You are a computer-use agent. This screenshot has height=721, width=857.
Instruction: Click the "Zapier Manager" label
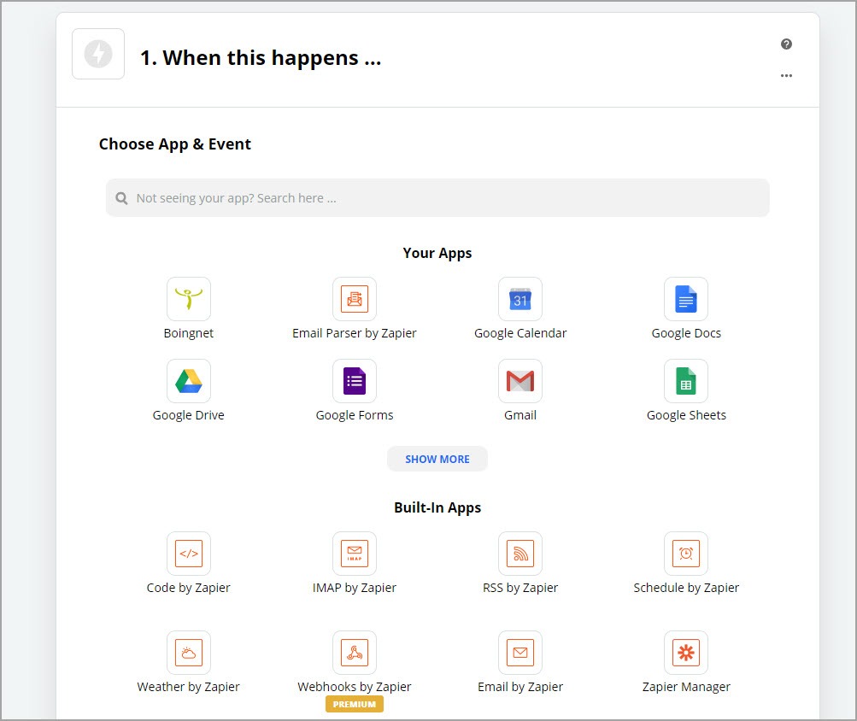[x=686, y=687]
